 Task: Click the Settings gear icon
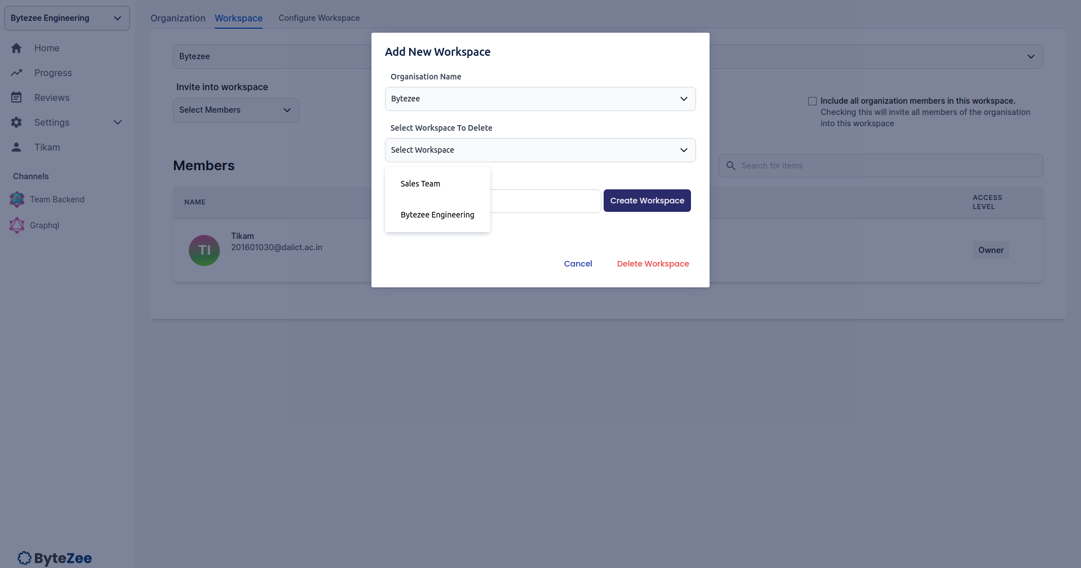click(16, 122)
